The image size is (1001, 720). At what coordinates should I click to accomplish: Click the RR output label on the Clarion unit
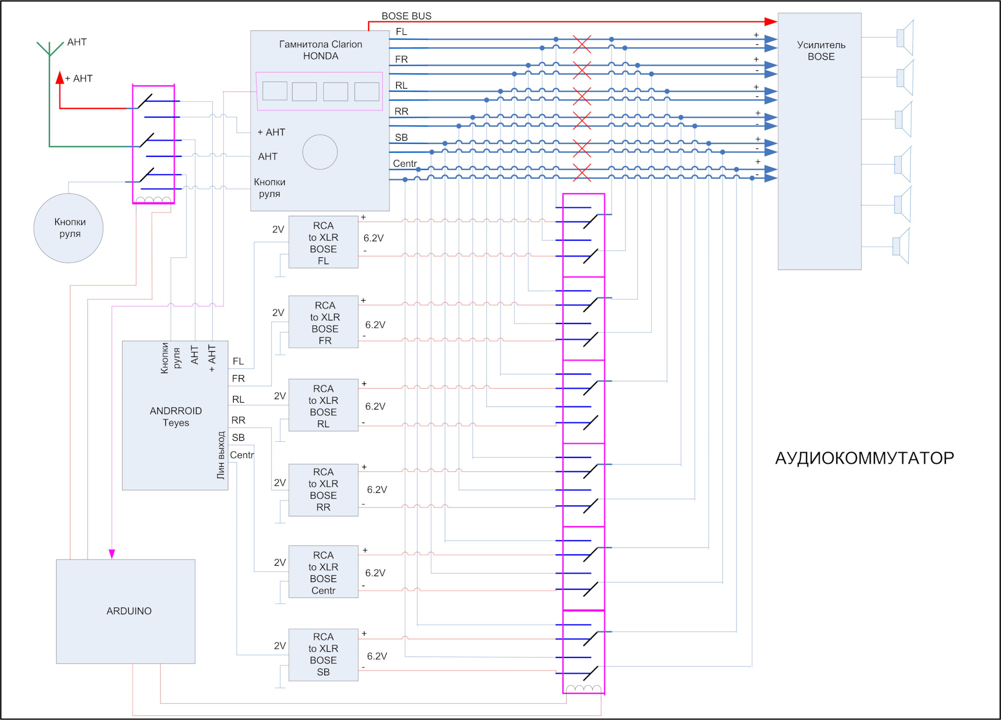[401, 111]
